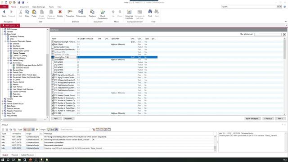Collapse the Base Variant tree node
The image size is (288, 162).
point(3,34)
